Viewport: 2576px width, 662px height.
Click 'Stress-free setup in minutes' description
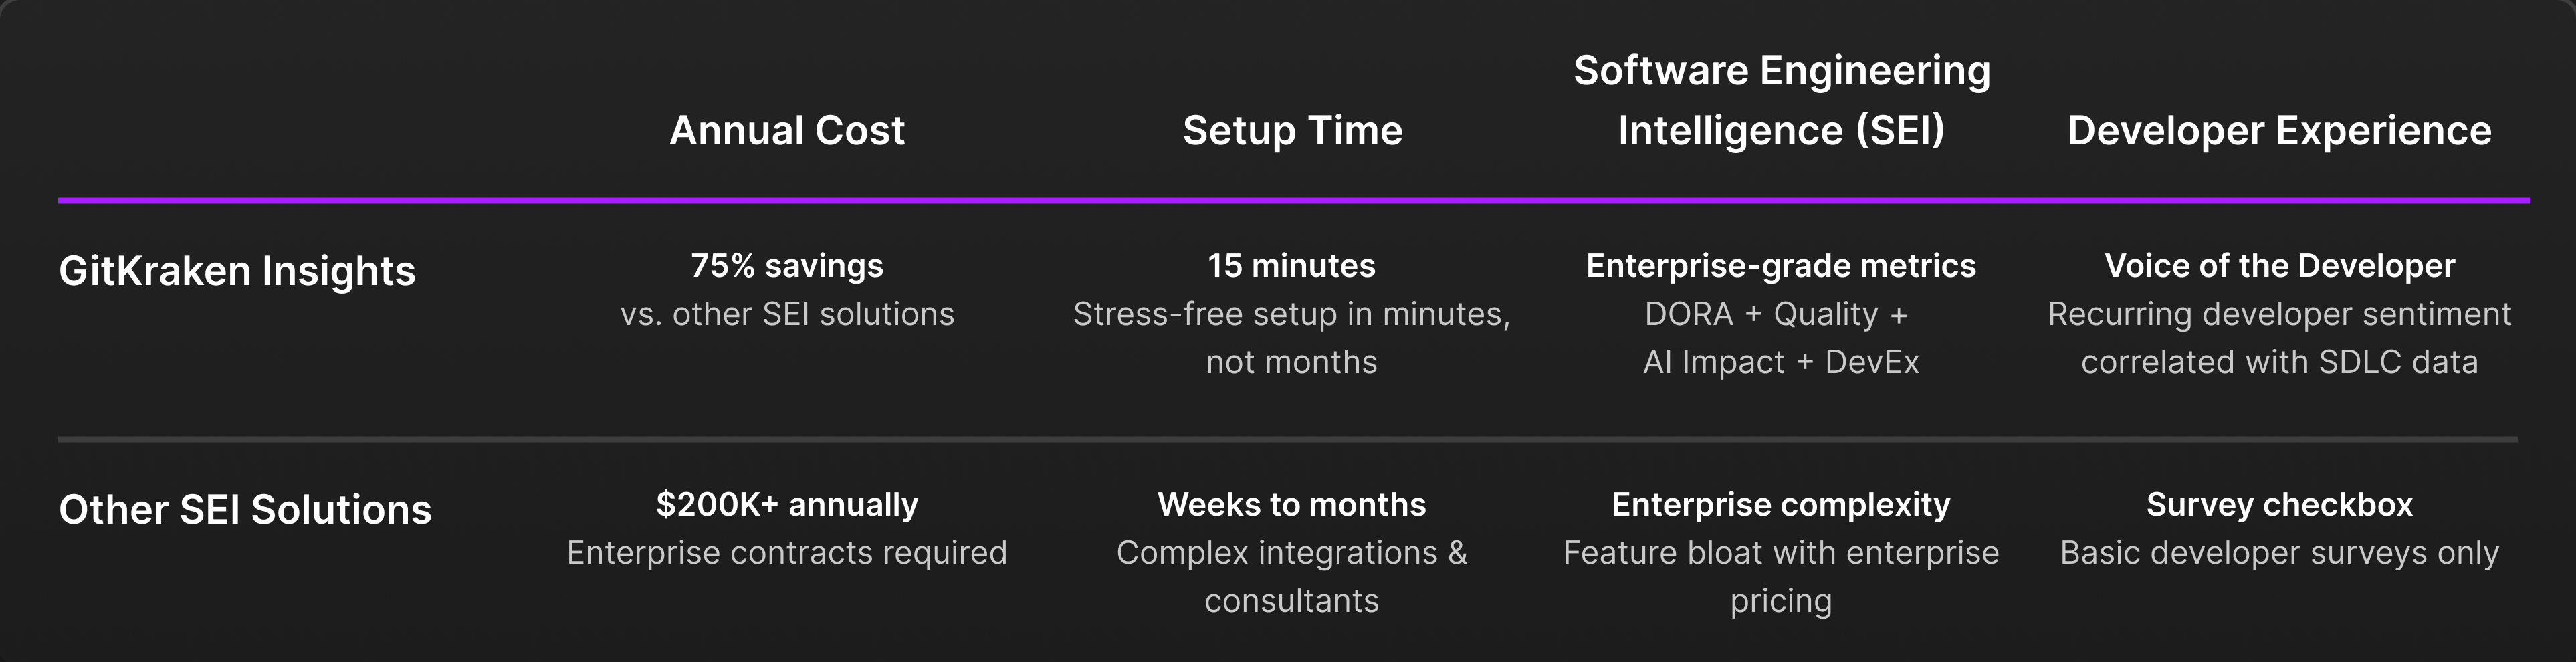point(1291,314)
